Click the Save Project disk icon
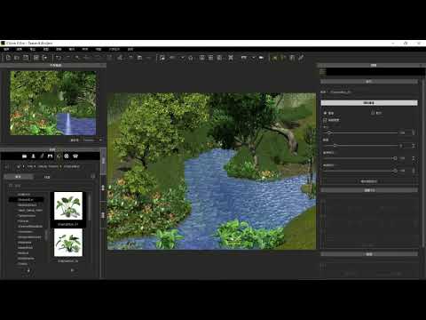The image size is (426, 320). (x=26, y=58)
